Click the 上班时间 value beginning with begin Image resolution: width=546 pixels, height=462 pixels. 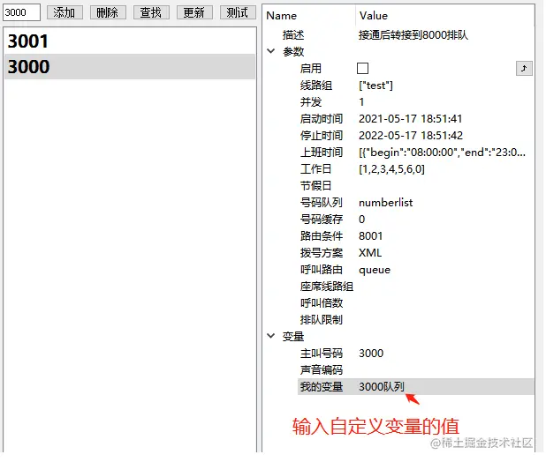(442, 153)
